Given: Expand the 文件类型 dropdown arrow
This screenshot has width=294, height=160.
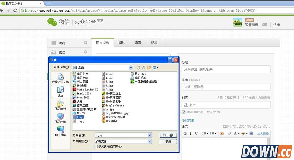Looking at the screenshot, I should 149,141.
